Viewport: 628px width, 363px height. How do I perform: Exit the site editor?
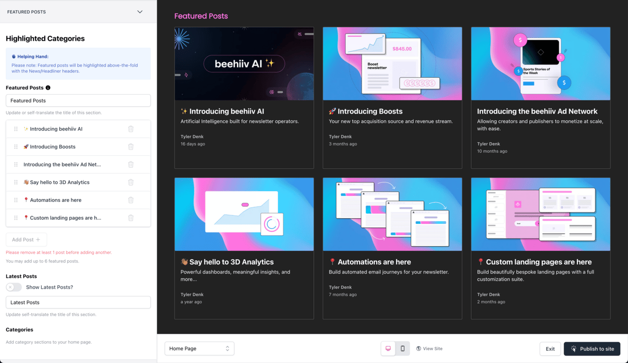550,349
